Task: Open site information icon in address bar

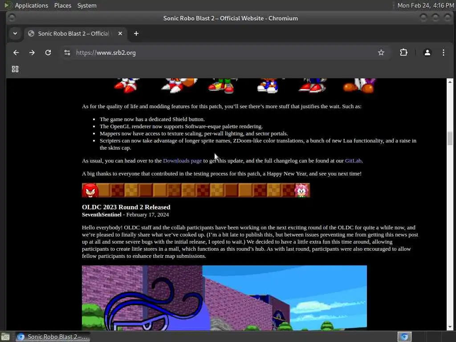Action: [x=67, y=53]
